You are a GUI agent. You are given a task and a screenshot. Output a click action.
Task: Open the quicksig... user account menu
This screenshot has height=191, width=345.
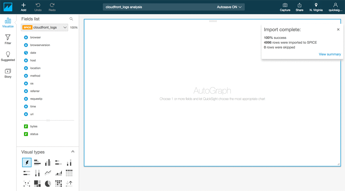(335, 7)
